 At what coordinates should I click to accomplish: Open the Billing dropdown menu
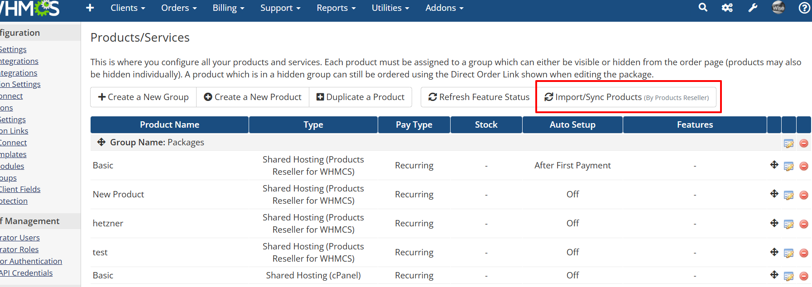tap(228, 8)
